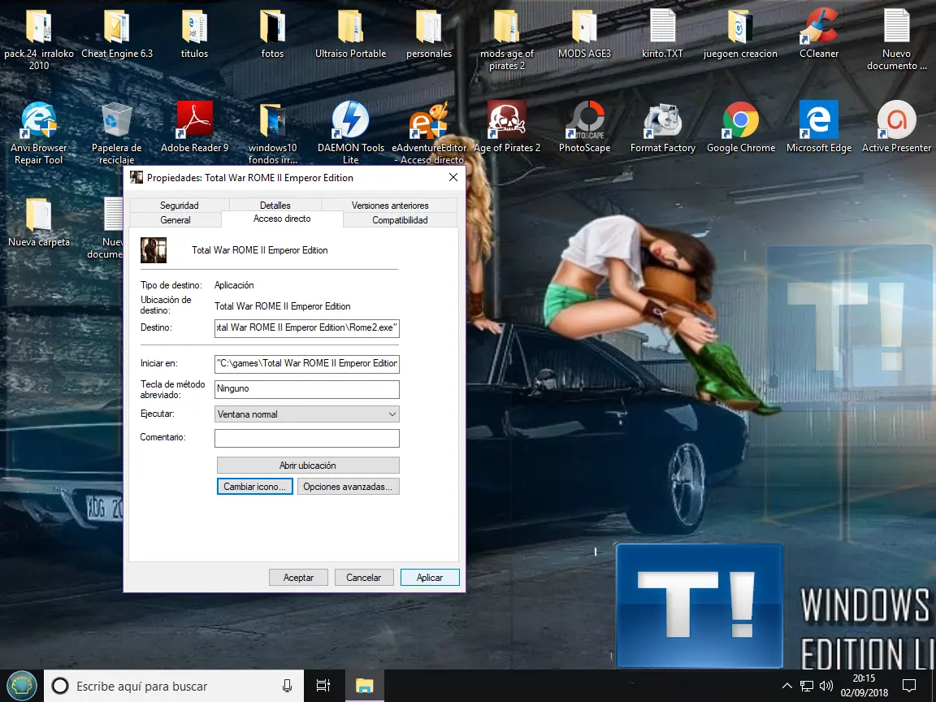Select the CCleaner desktop shortcut
The image size is (936, 702).
[x=819, y=26]
